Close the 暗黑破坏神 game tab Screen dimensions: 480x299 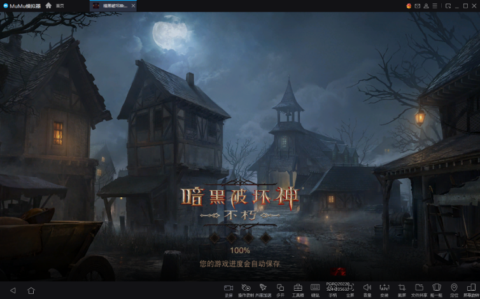(x=133, y=6)
